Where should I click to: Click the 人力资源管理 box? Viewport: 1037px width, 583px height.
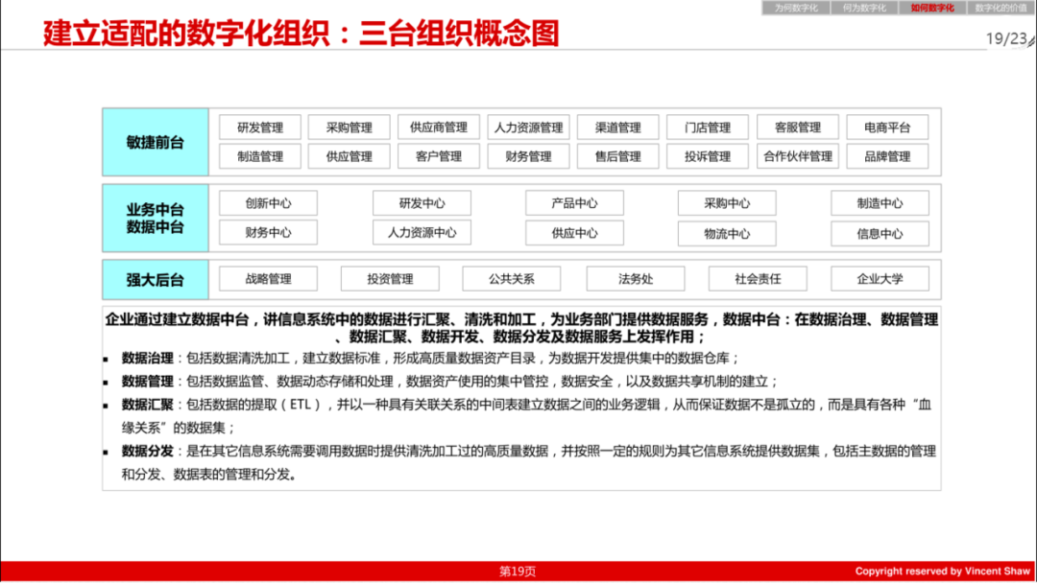coord(529,127)
